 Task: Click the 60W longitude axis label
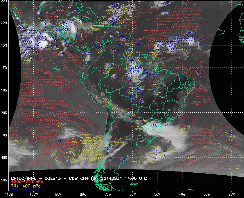click(x=132, y=195)
